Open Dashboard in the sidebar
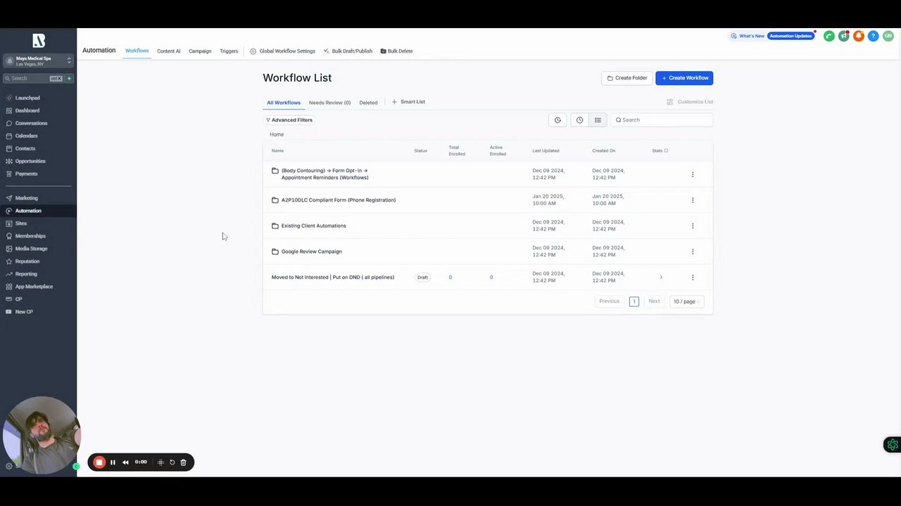Image resolution: width=901 pixels, height=506 pixels. tap(27, 111)
